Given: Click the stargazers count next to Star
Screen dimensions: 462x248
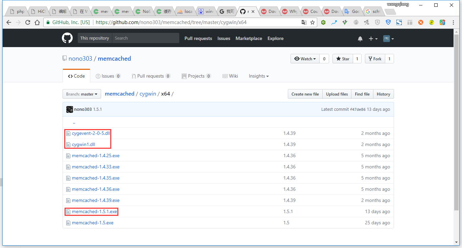Looking at the screenshot, I should pos(357,59).
